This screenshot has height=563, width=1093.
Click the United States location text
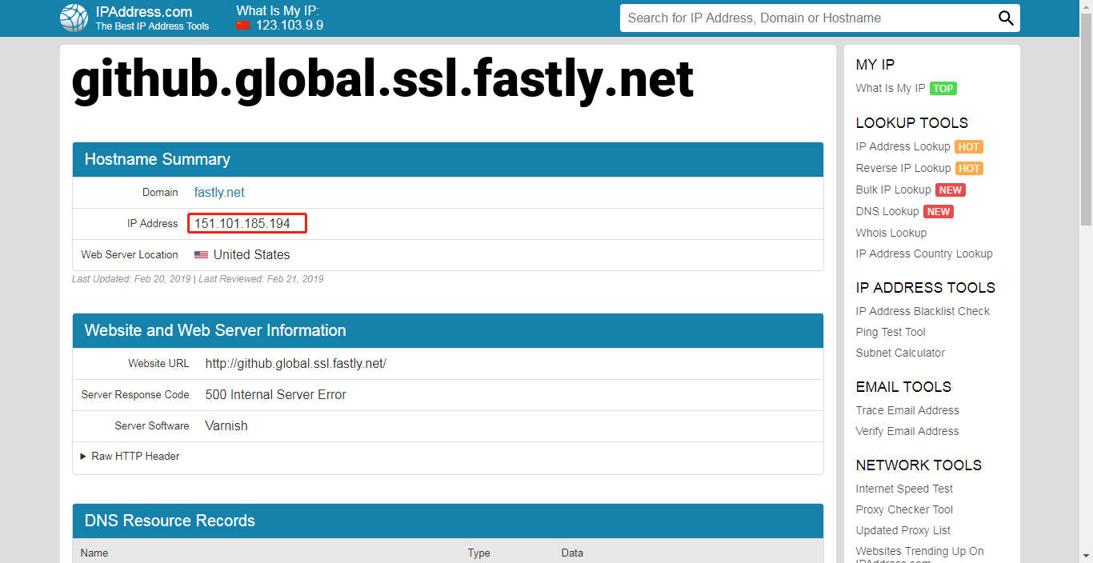[252, 255]
